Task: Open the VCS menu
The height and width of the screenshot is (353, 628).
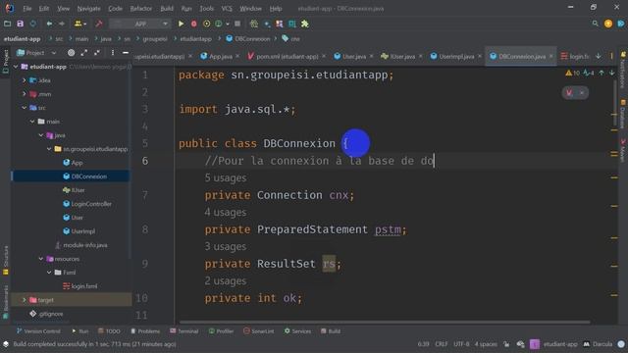Action: click(227, 9)
